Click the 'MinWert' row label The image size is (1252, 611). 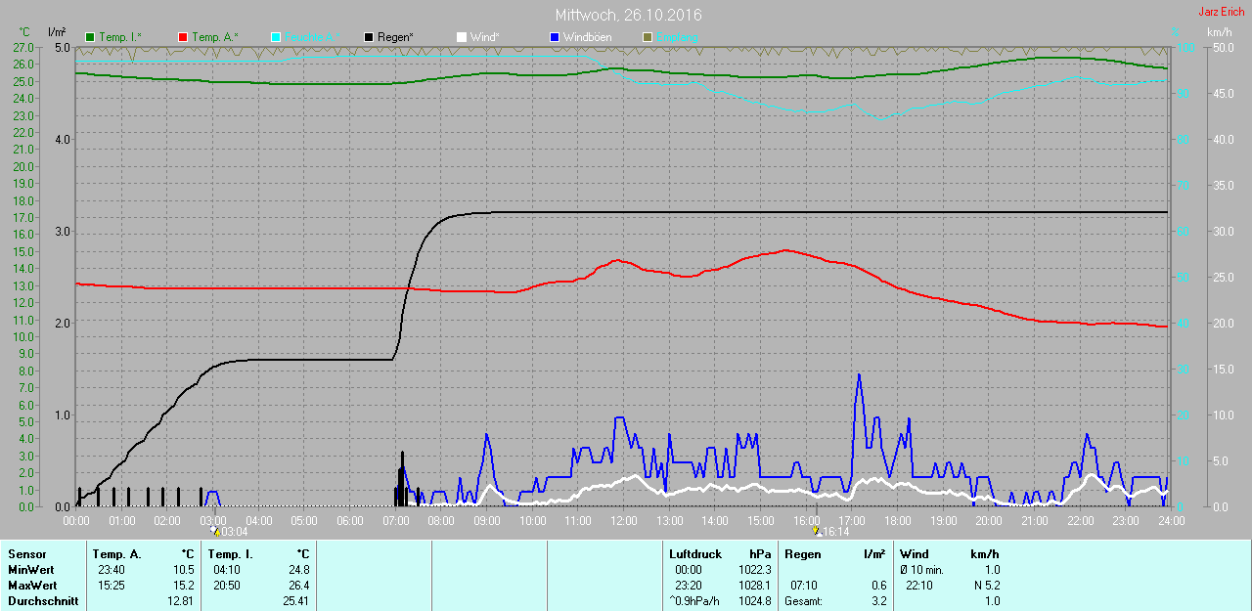point(30,570)
